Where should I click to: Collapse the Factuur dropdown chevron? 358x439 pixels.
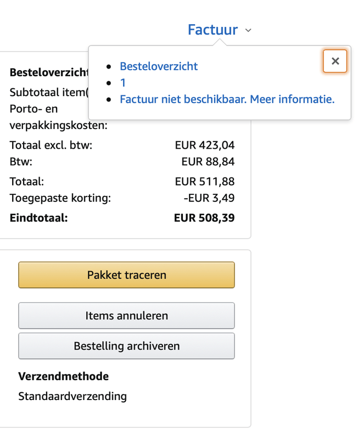(x=248, y=30)
